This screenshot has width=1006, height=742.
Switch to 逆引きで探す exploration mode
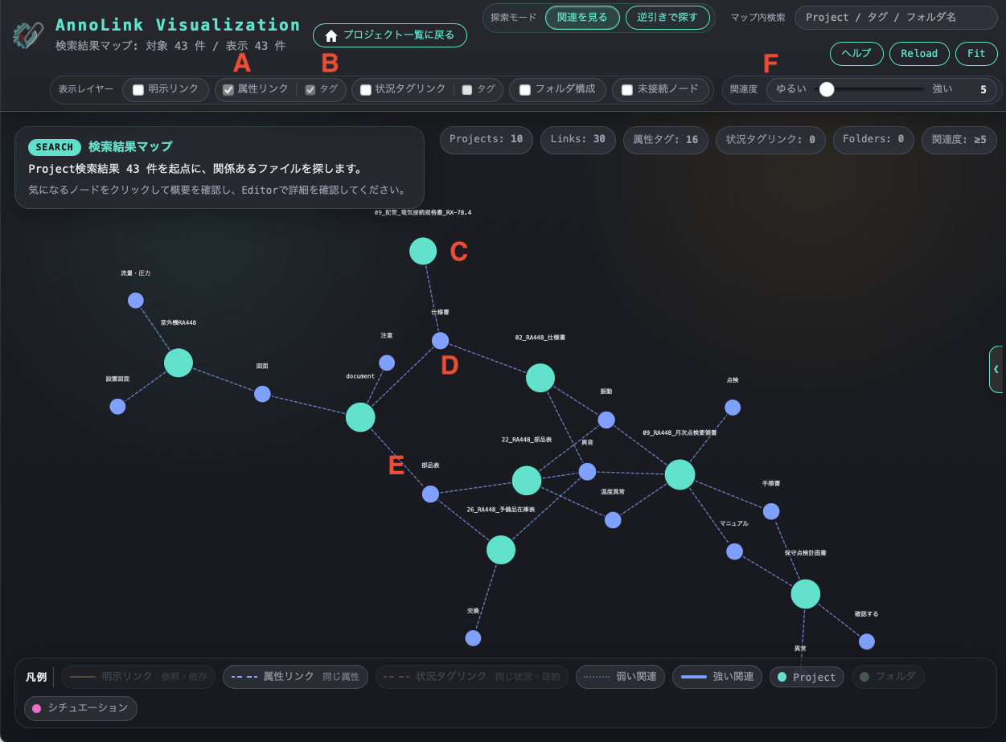click(x=667, y=18)
